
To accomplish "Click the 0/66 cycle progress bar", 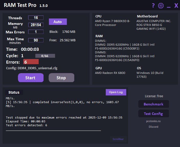I will click(x=45, y=56).
